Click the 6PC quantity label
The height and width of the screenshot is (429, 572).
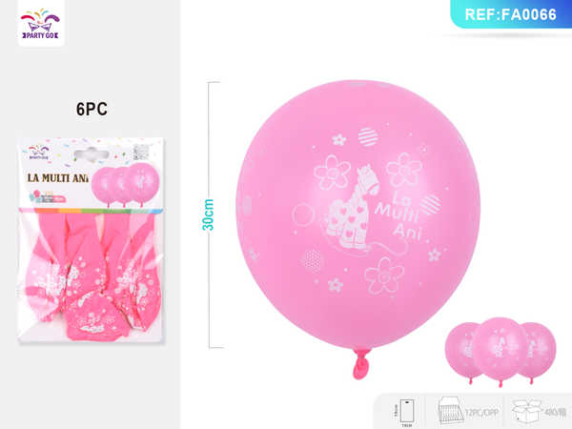pos(92,109)
